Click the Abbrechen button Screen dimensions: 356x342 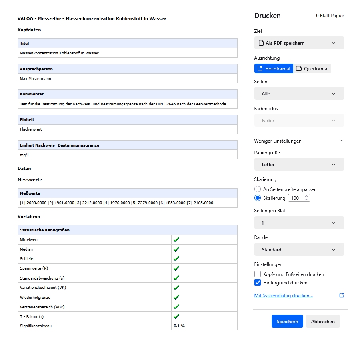click(x=323, y=322)
